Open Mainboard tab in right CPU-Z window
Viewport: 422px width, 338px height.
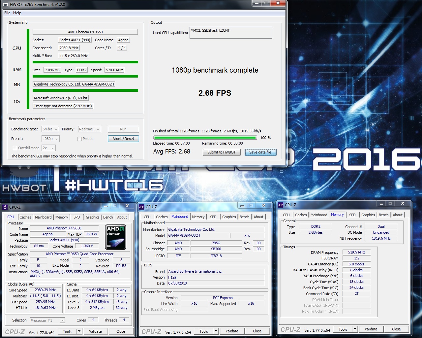pos(319,215)
